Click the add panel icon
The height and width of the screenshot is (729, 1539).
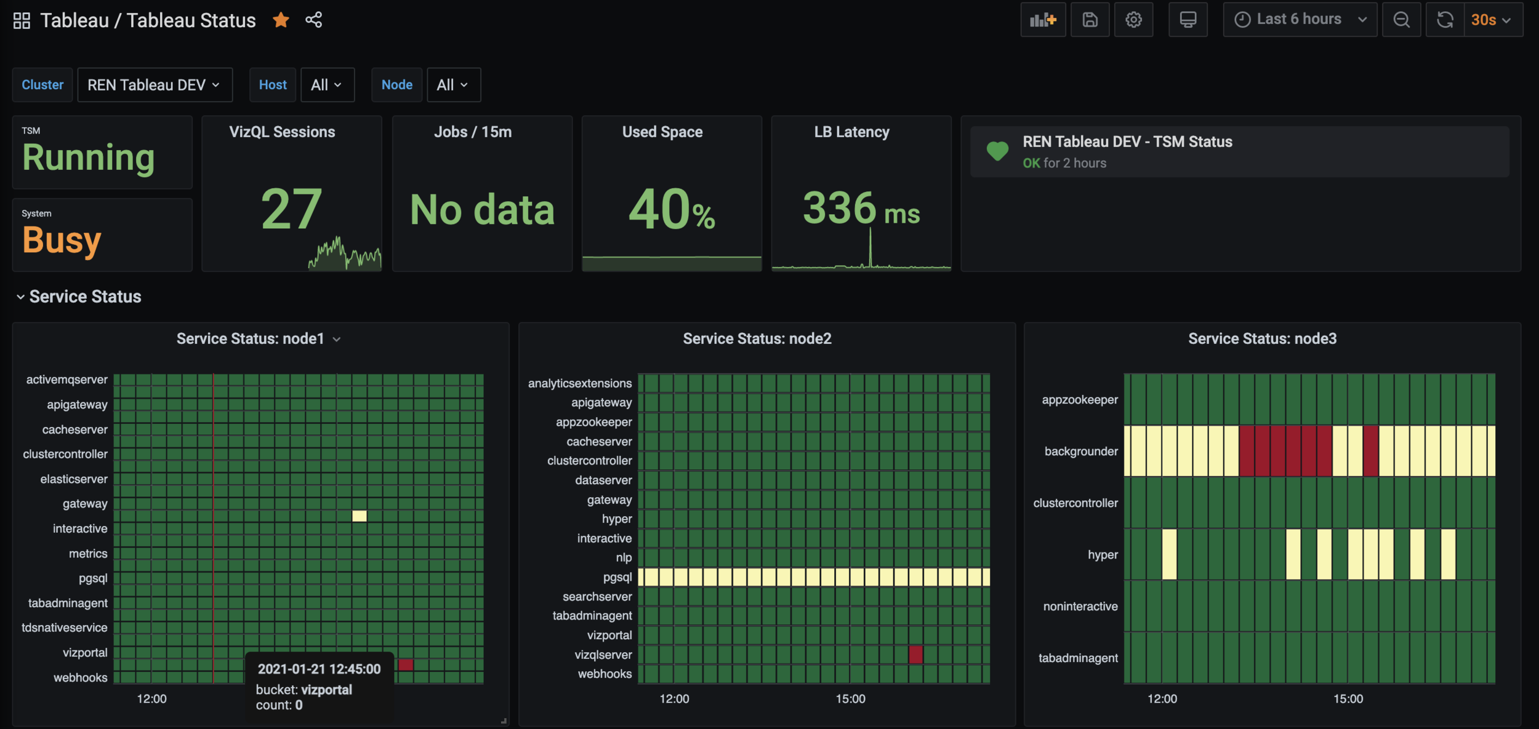(1042, 20)
